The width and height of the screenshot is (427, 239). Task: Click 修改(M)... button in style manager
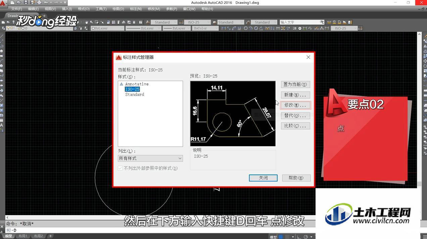pos(295,105)
